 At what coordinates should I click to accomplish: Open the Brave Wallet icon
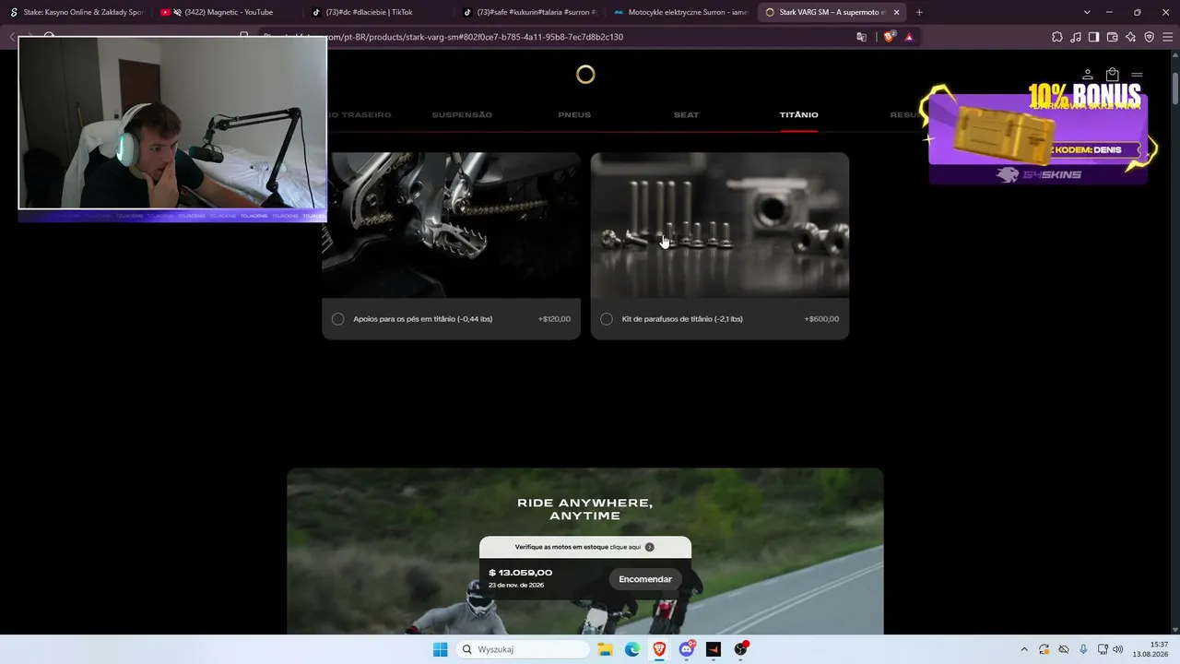click(1113, 37)
